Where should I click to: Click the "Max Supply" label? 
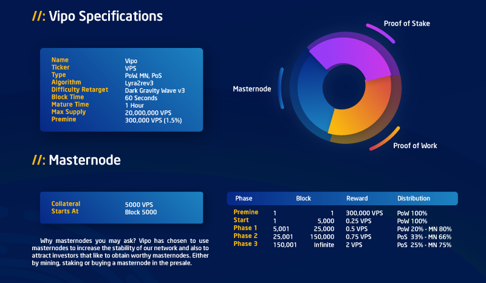(69, 112)
